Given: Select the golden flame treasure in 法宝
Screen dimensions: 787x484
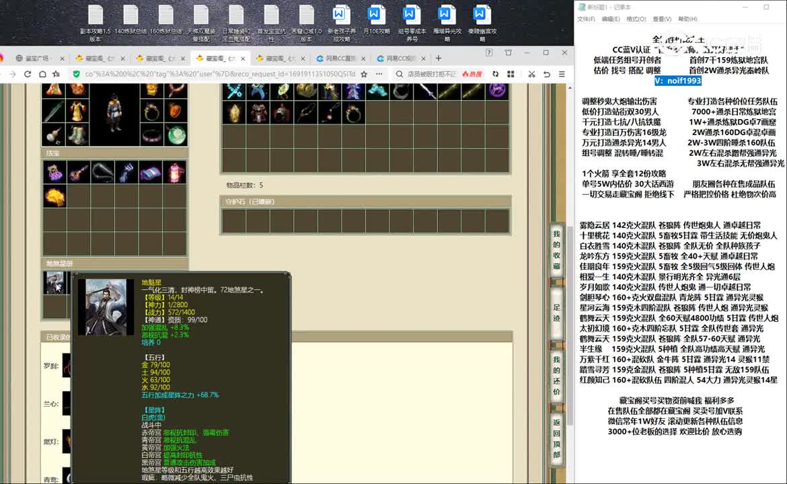Looking at the screenshot, I should point(54,196).
